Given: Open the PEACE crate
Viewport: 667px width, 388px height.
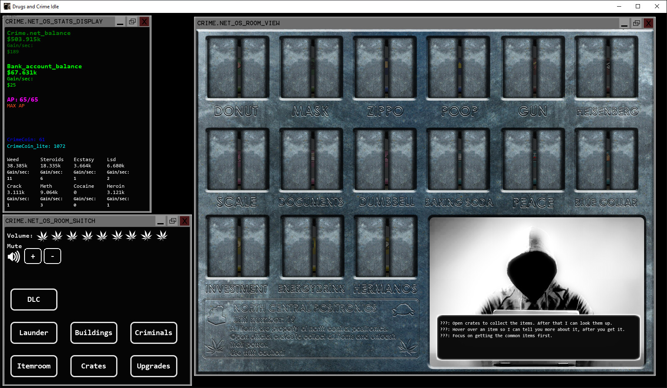Looking at the screenshot, I should click(532, 158).
